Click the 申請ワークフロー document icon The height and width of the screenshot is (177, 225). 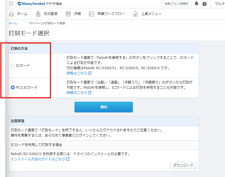point(91,14)
